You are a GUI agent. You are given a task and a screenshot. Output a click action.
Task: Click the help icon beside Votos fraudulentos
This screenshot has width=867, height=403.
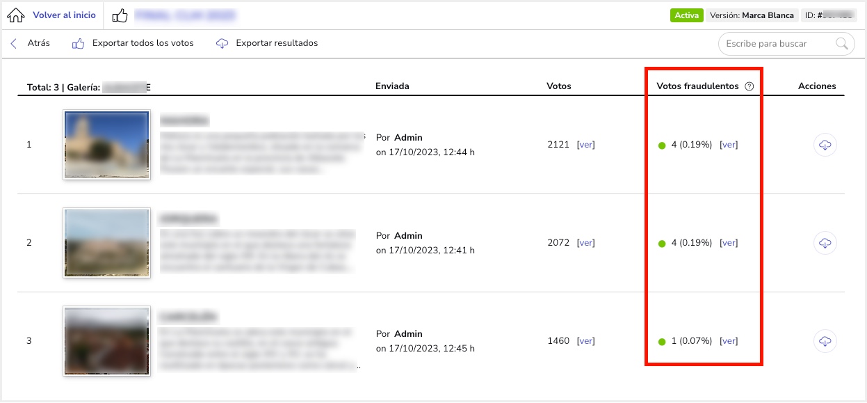pos(749,86)
